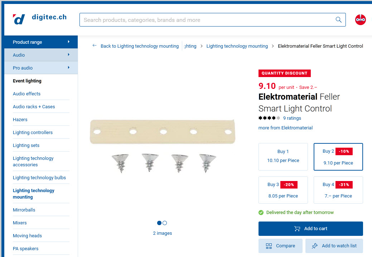Select the second image carousel dot
372x257 pixels.
coord(165,223)
